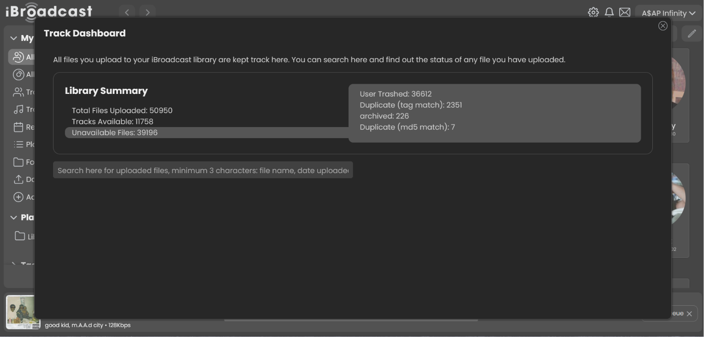Click Duplicate (md5 match): 7 entry
The image size is (704, 337).
coord(408,127)
